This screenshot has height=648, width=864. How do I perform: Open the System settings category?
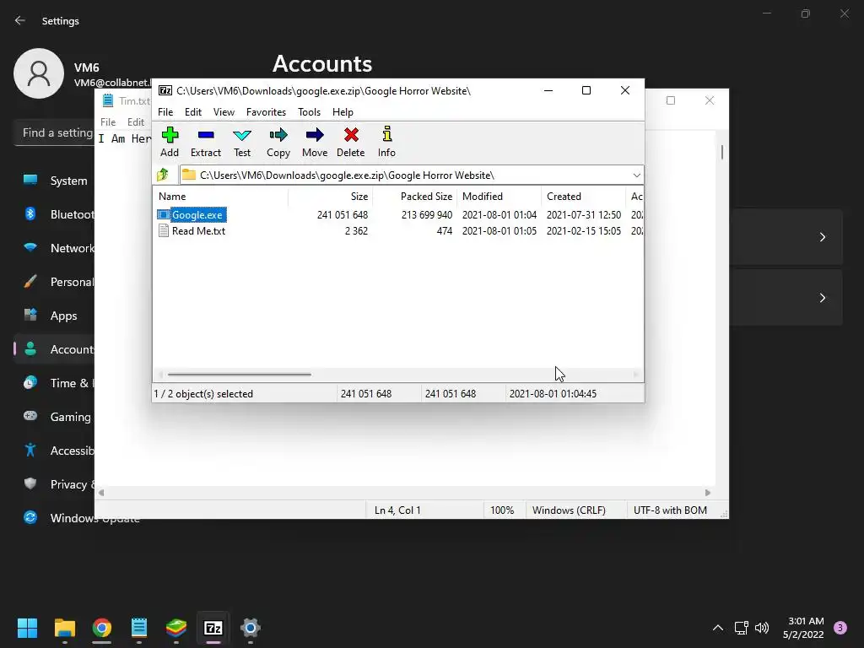pos(56,181)
